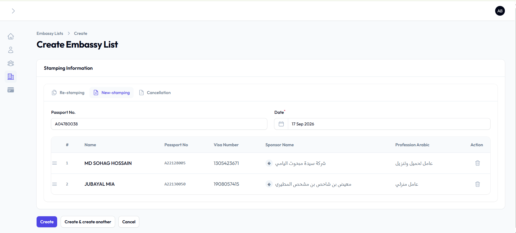The height and width of the screenshot is (233, 516).
Task: Click the Date field showing 17 Sep 2026
Action: coord(389,124)
